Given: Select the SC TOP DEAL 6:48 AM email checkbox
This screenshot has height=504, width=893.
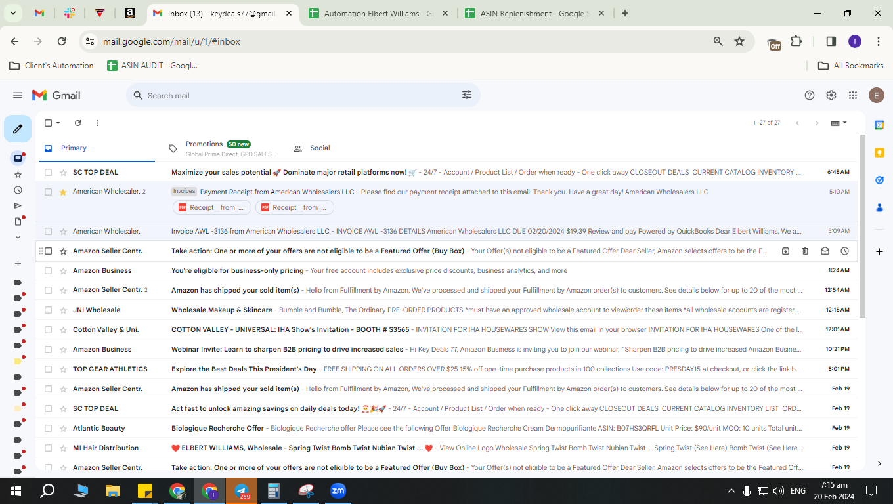Looking at the screenshot, I should pyautogui.click(x=48, y=172).
